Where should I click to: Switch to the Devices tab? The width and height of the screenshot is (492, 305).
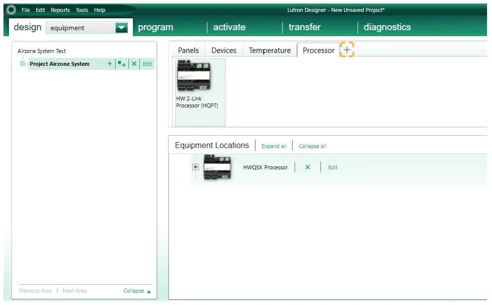[x=223, y=50]
